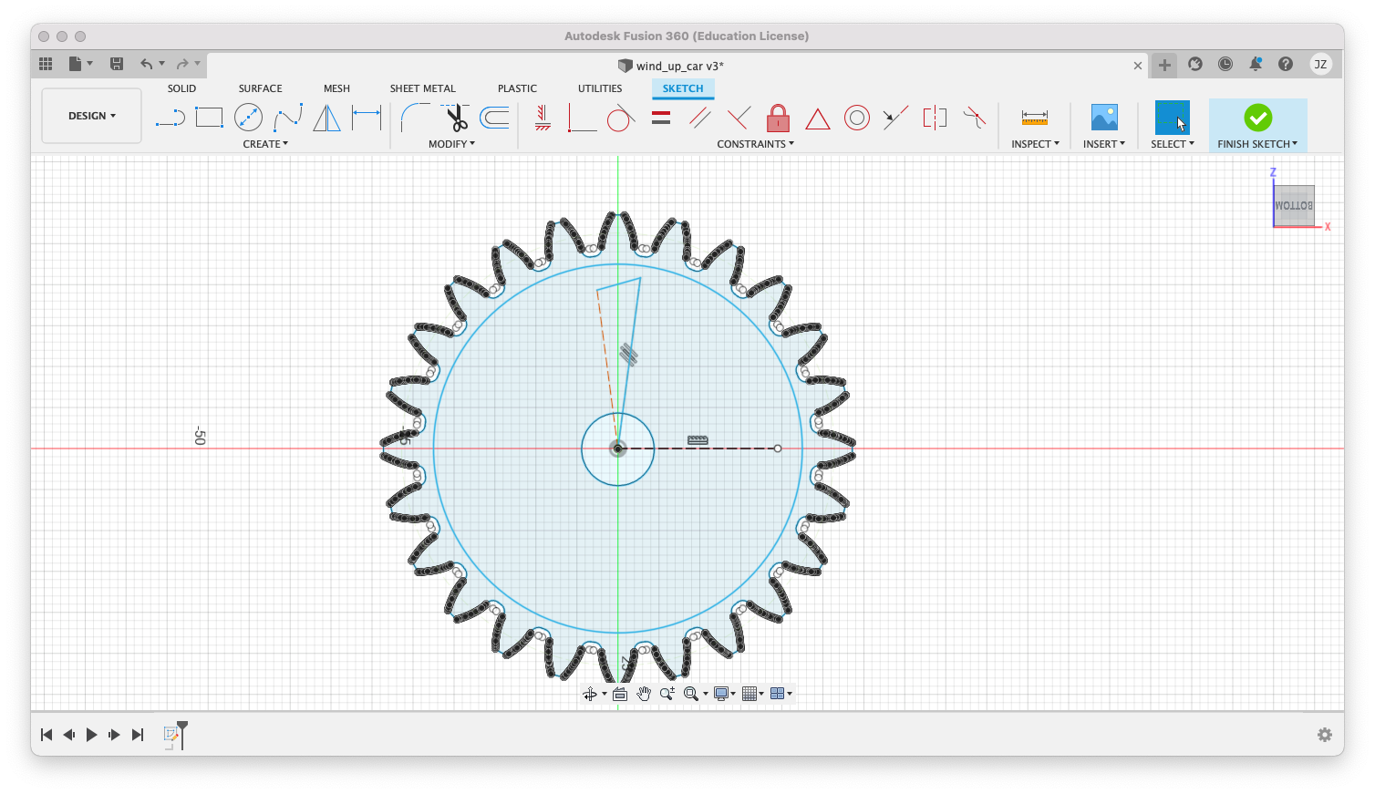
Task: Click the Save icon
Action: 117,64
